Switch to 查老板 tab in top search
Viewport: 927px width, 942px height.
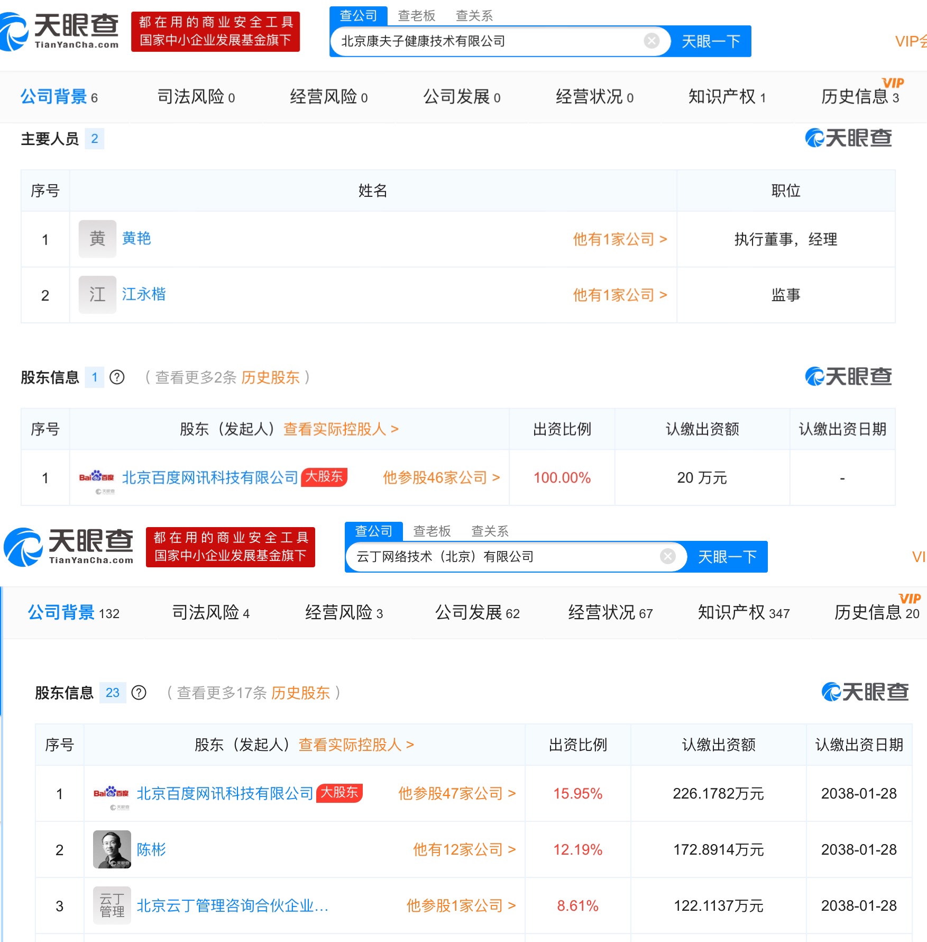[x=416, y=16]
